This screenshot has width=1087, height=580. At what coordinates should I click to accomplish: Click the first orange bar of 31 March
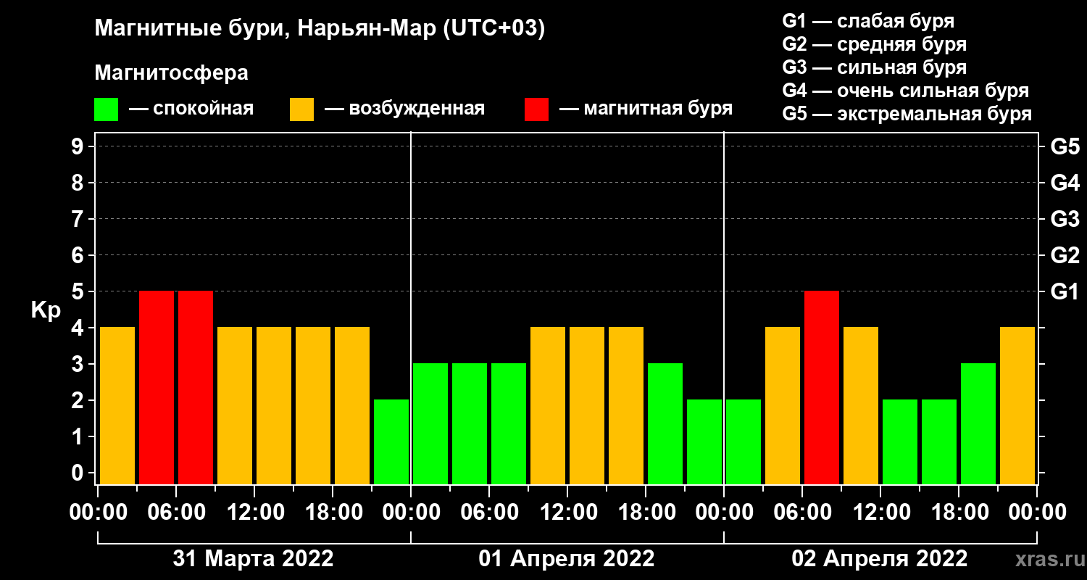pyautogui.click(x=117, y=405)
